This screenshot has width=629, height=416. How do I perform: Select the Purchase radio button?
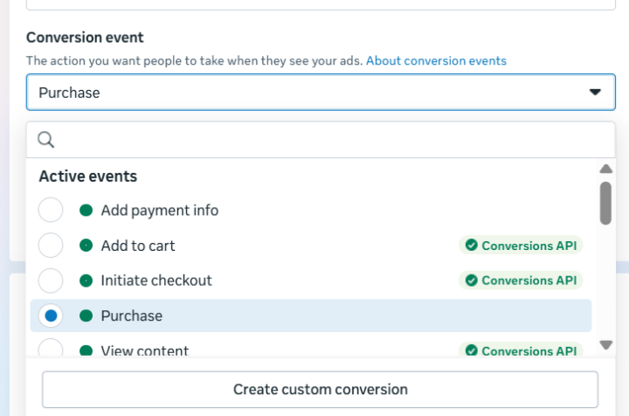click(51, 315)
